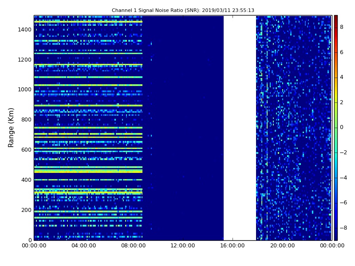Click the 1400 tick on range axis
355x266 pixels.
pyautogui.click(x=25, y=30)
